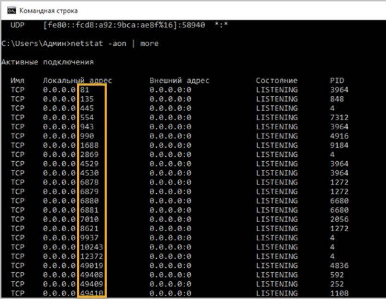
Task: Click PID value 252
Action: pos(337,284)
